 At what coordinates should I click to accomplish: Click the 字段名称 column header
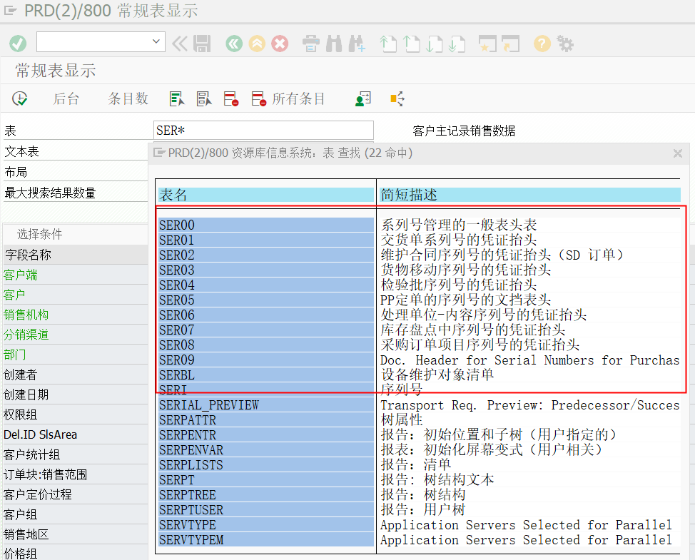(29, 255)
